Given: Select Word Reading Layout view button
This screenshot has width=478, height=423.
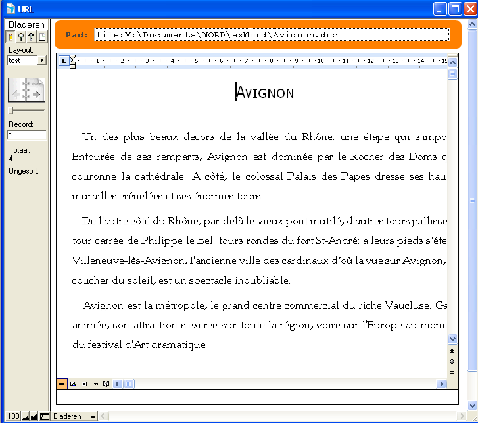Looking at the screenshot, I should tap(106, 384).
